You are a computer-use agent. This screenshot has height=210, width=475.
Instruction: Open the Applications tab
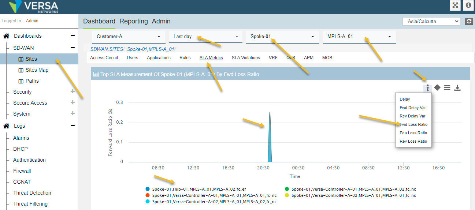click(159, 58)
